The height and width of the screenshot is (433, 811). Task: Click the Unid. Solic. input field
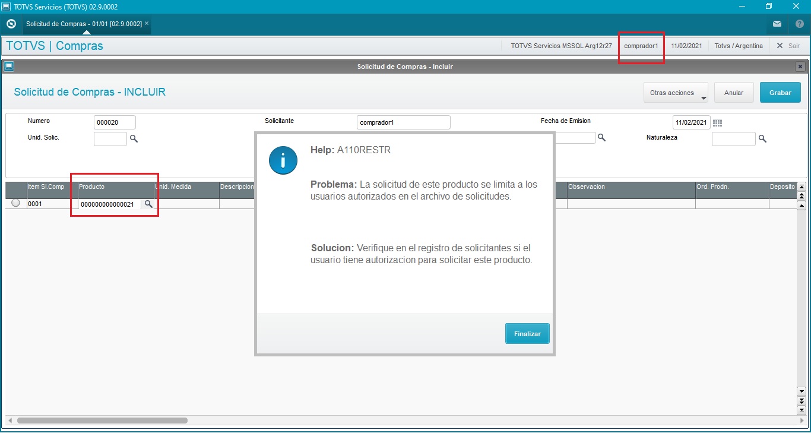tap(110, 139)
